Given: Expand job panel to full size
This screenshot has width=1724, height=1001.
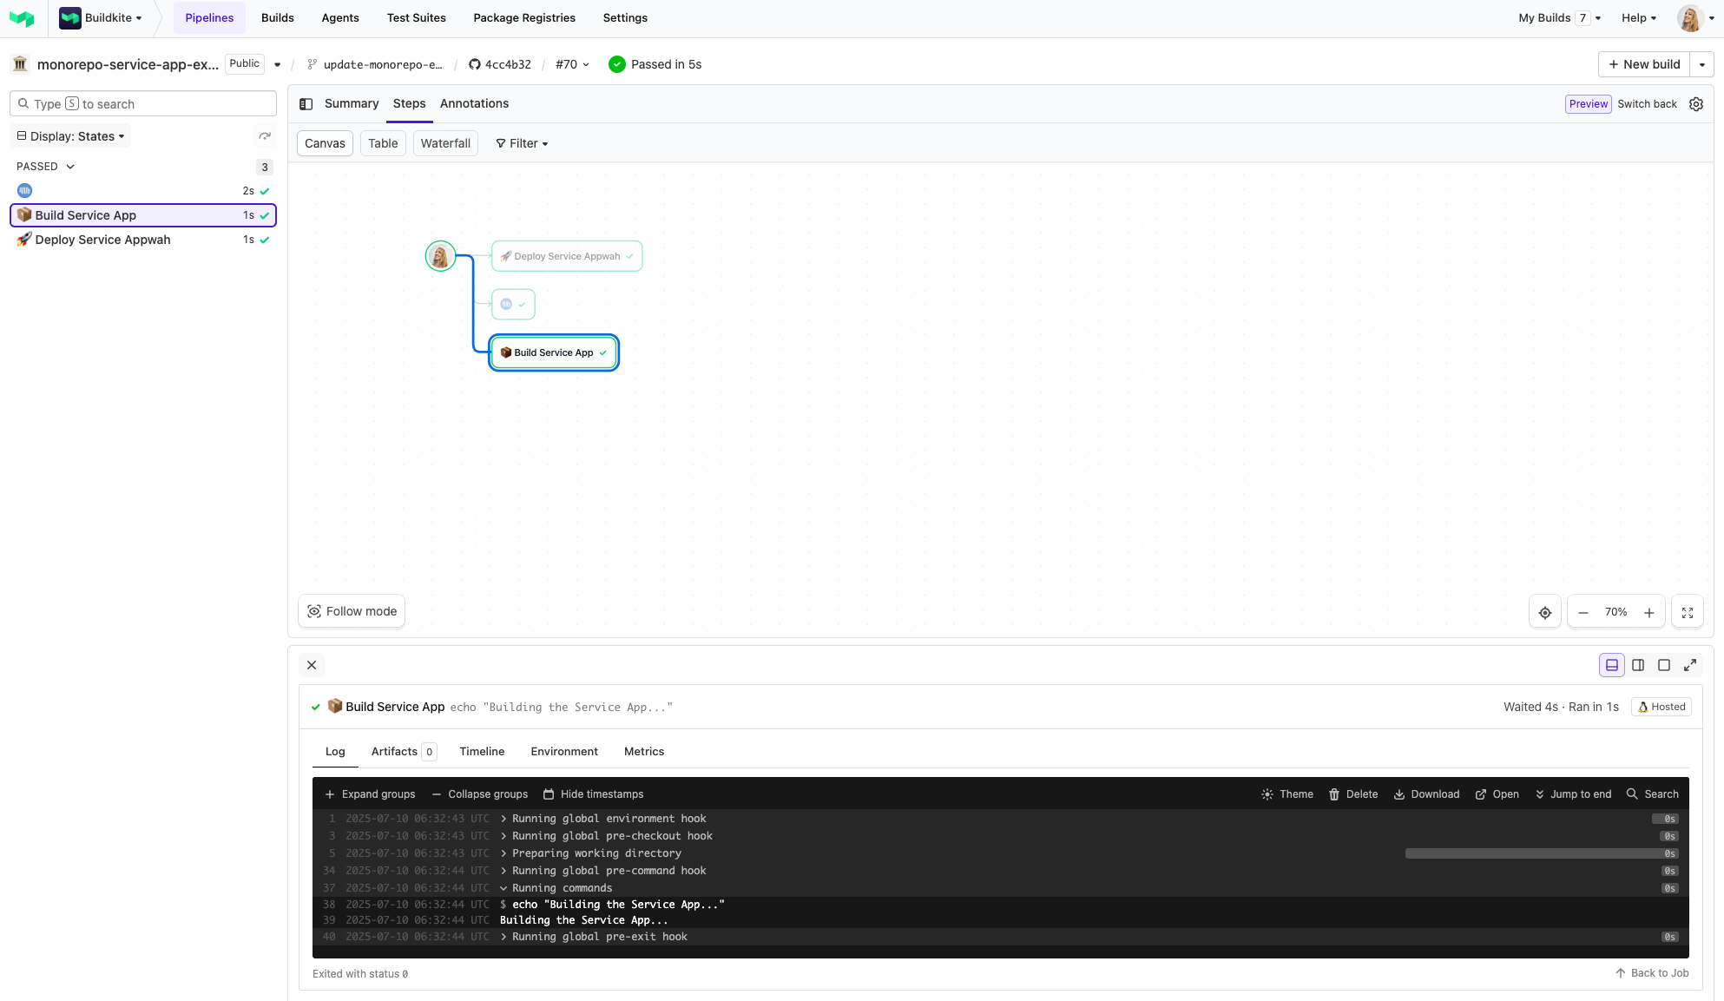Looking at the screenshot, I should [1690, 665].
